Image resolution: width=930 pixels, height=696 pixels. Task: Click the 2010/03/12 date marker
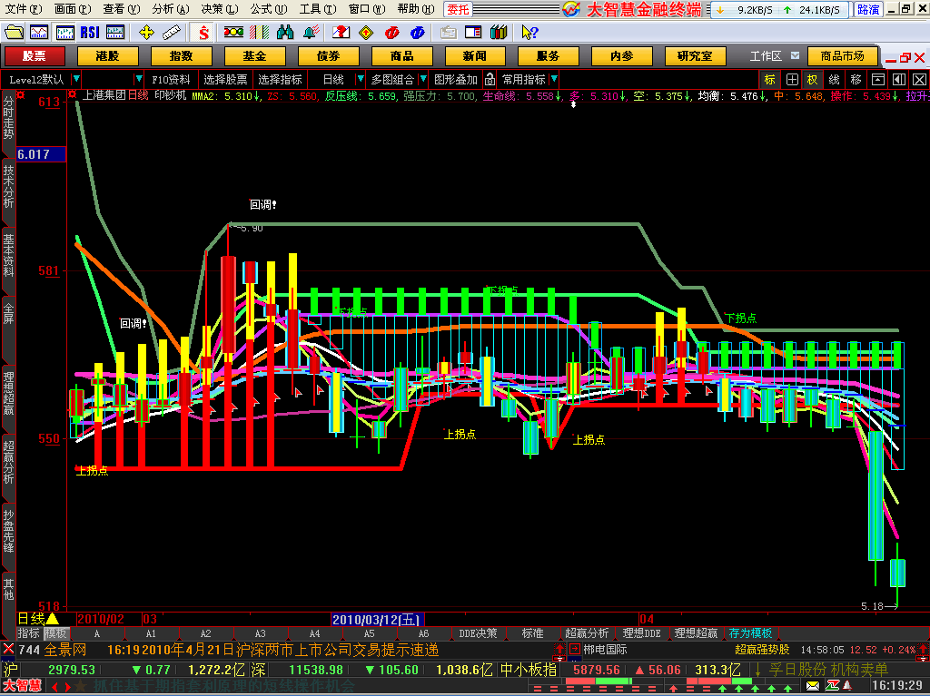pos(376,620)
